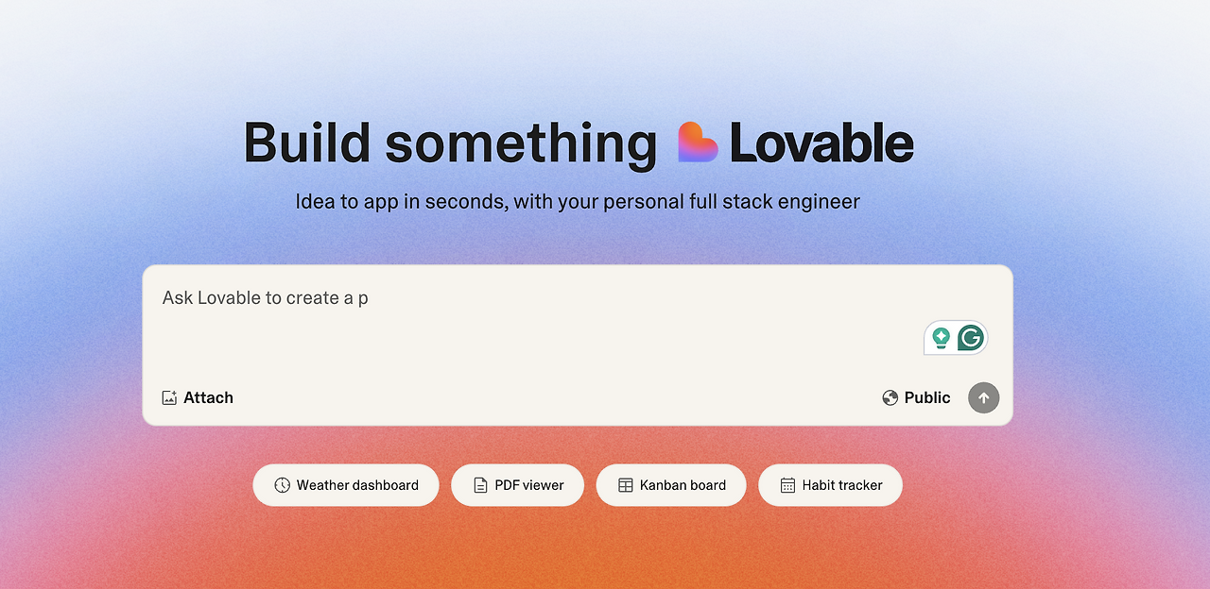Select the Weather dashboard suggestion
This screenshot has width=1210, height=589.
pos(346,484)
